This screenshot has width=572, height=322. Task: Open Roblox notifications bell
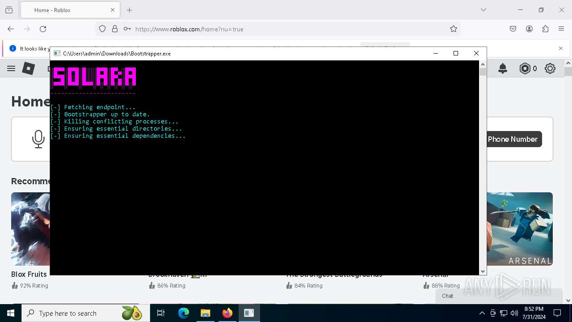click(x=503, y=68)
